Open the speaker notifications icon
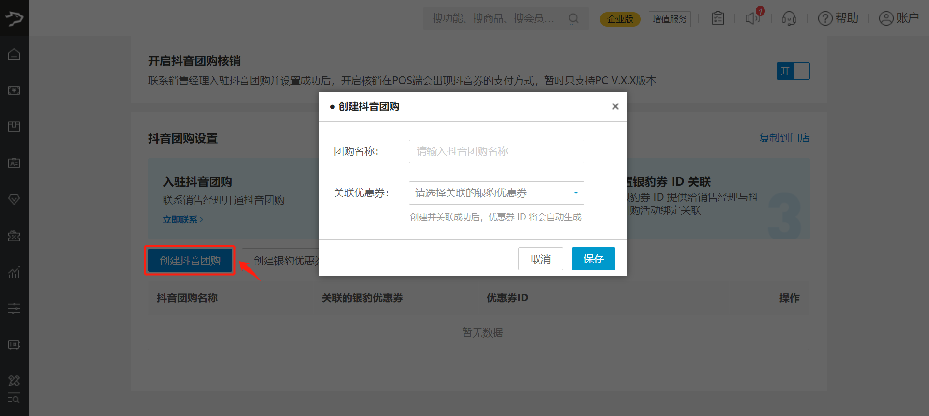This screenshot has width=929, height=416. [x=753, y=18]
